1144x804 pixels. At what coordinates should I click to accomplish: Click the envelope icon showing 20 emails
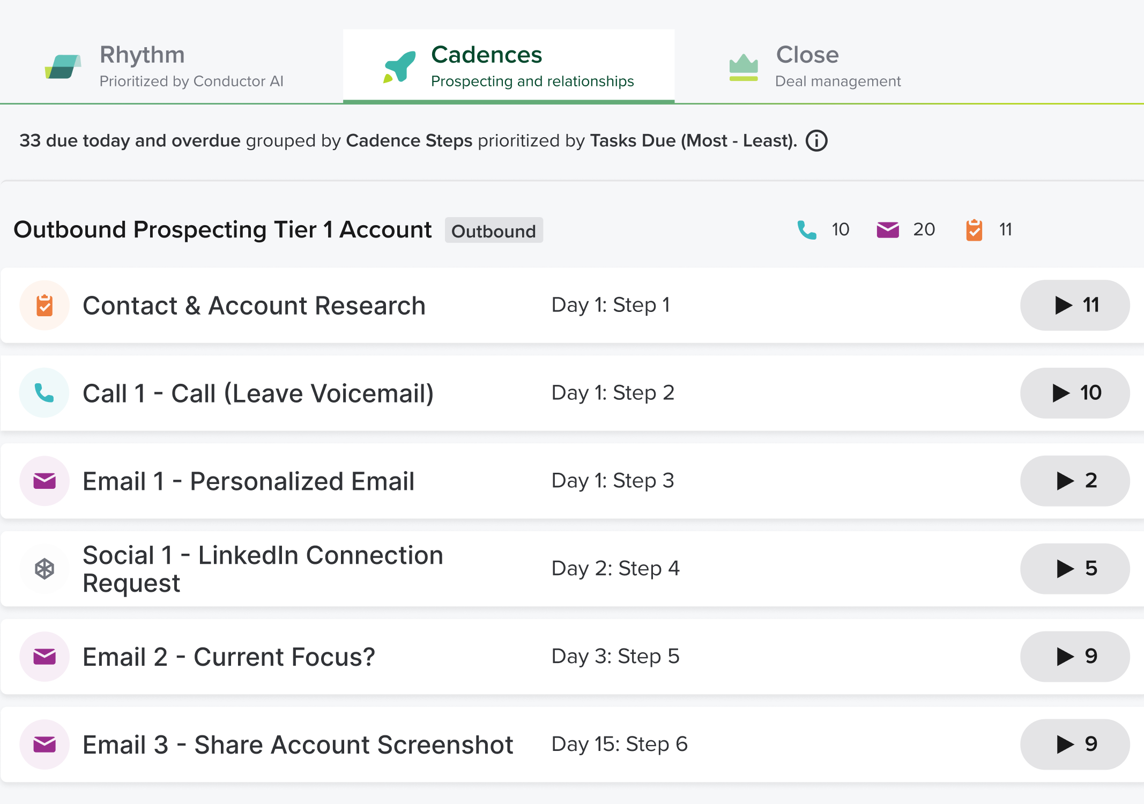888,230
